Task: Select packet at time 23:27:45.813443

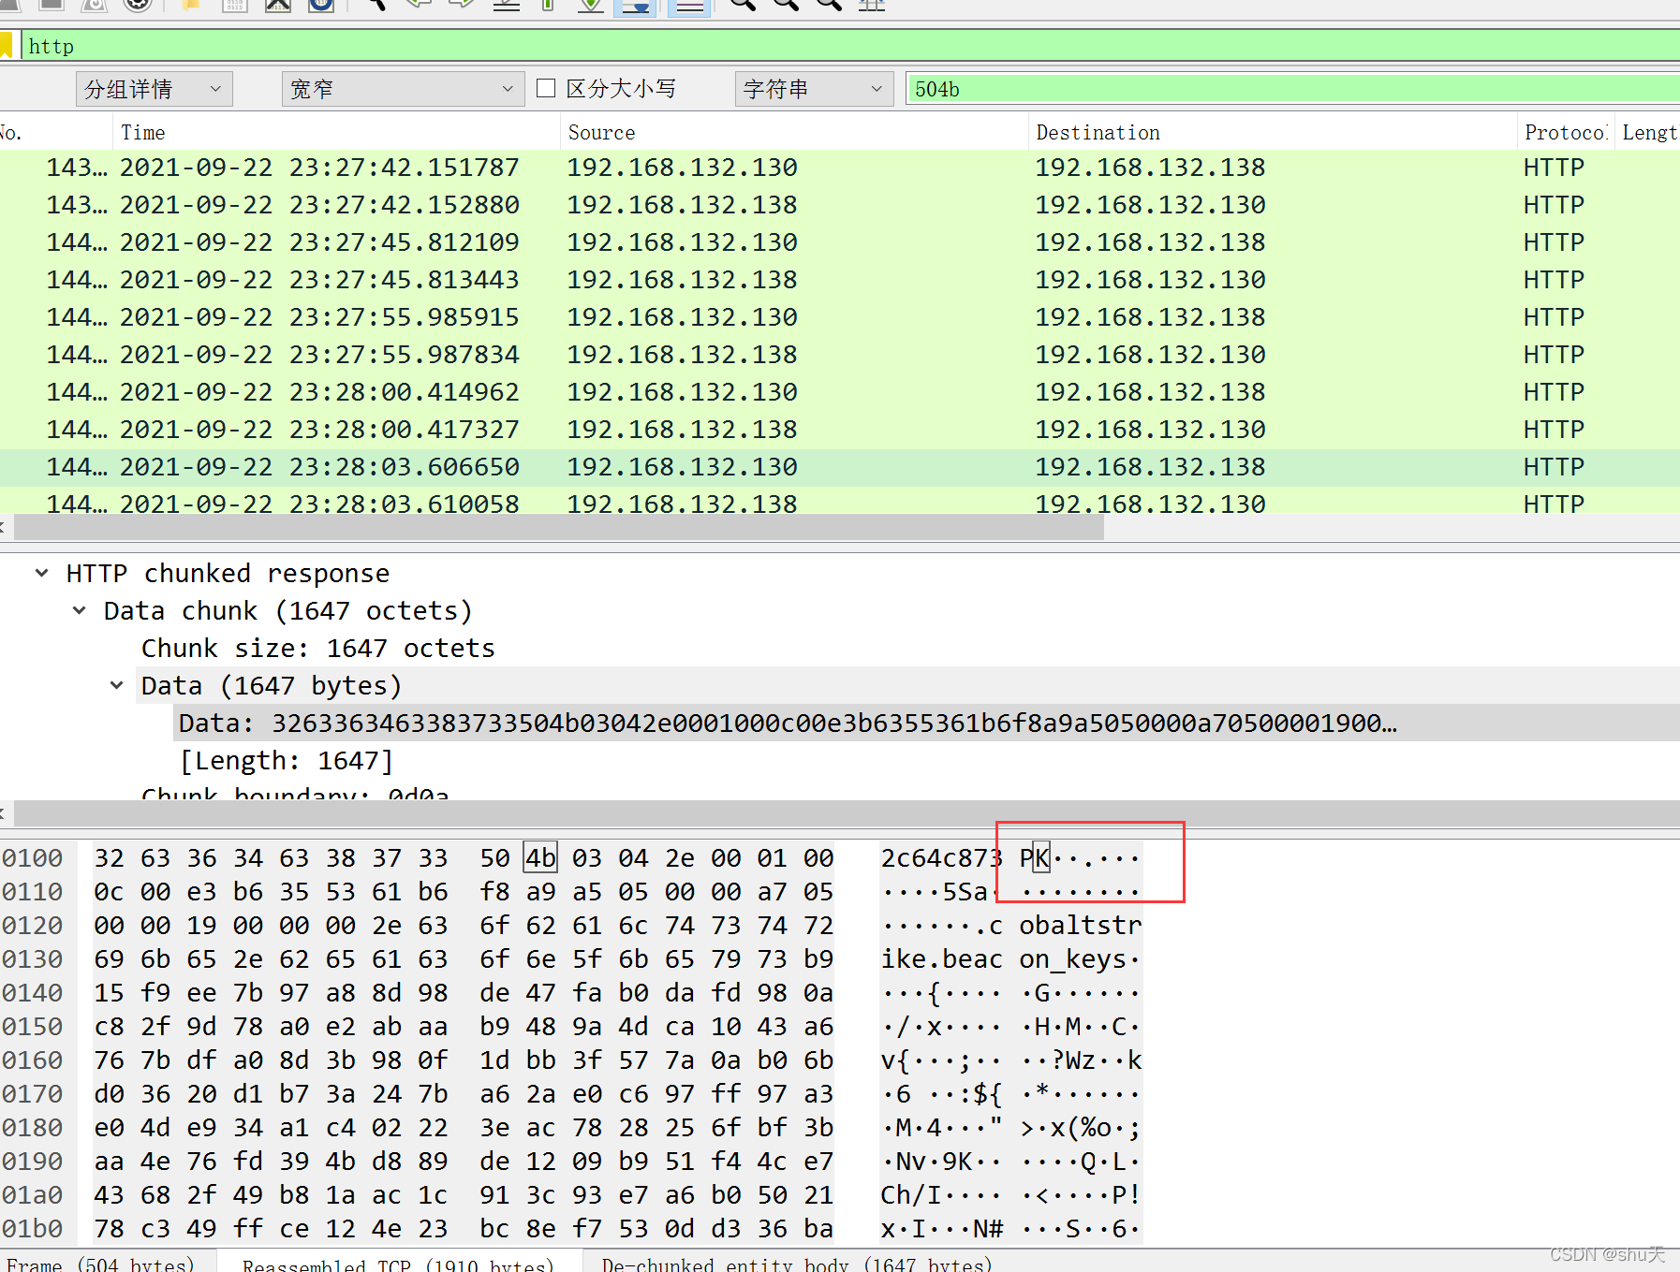Action: point(840,280)
